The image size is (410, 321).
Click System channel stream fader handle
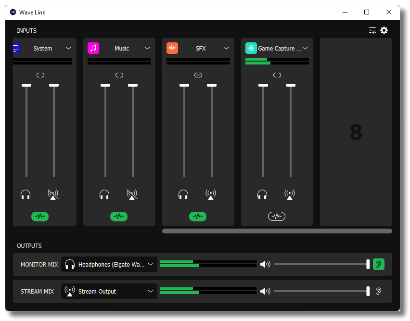54,85
